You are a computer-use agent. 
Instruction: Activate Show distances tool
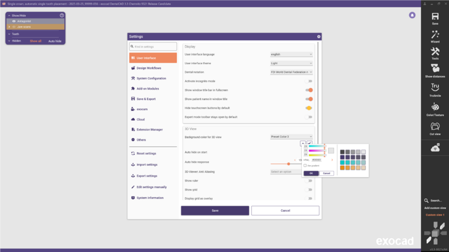(x=435, y=68)
